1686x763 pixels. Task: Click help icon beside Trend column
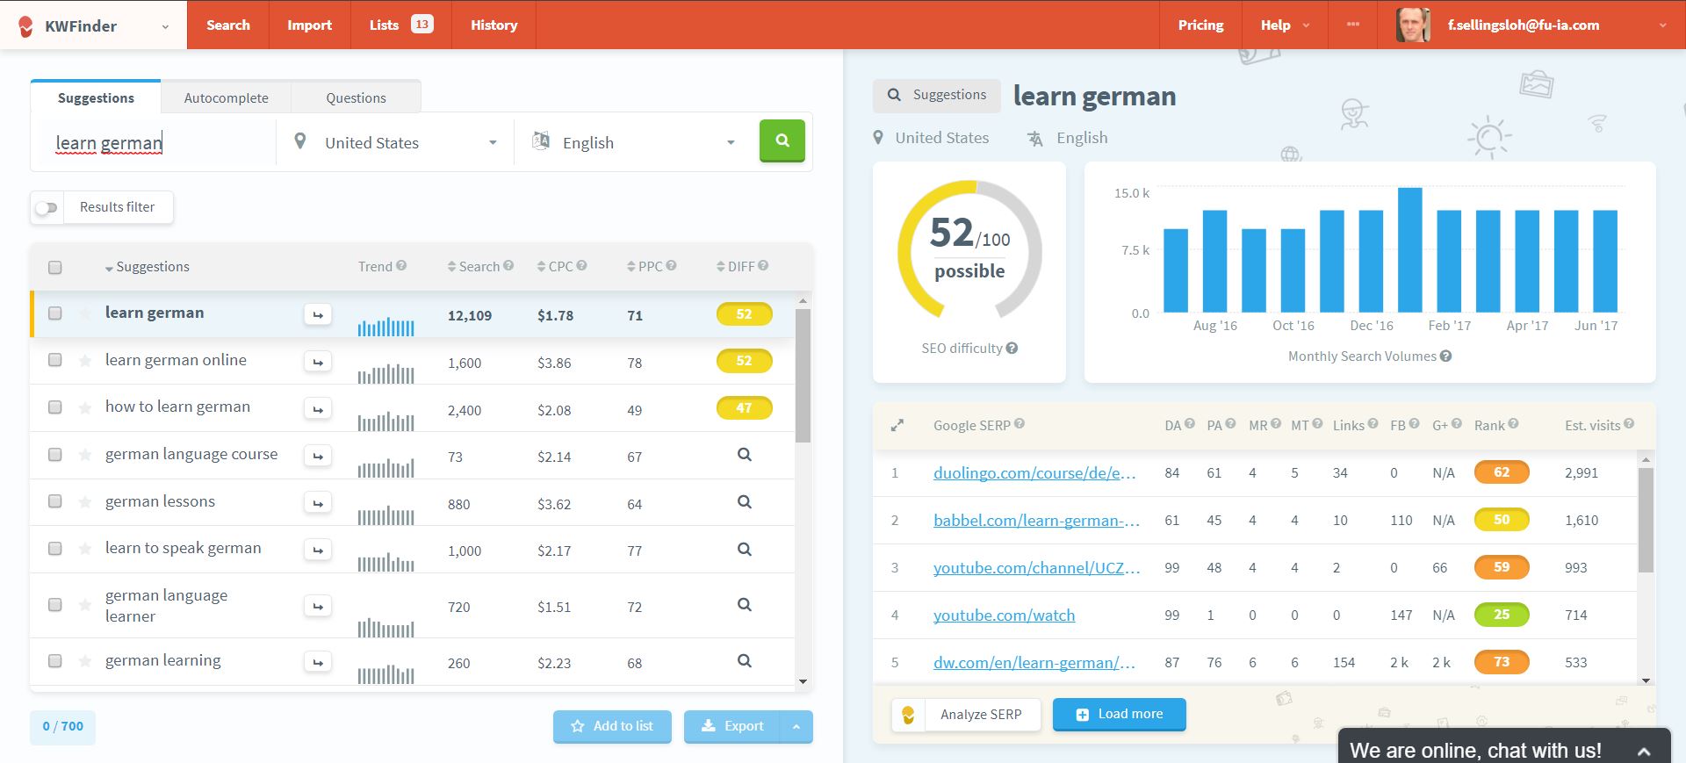pyautogui.click(x=401, y=265)
